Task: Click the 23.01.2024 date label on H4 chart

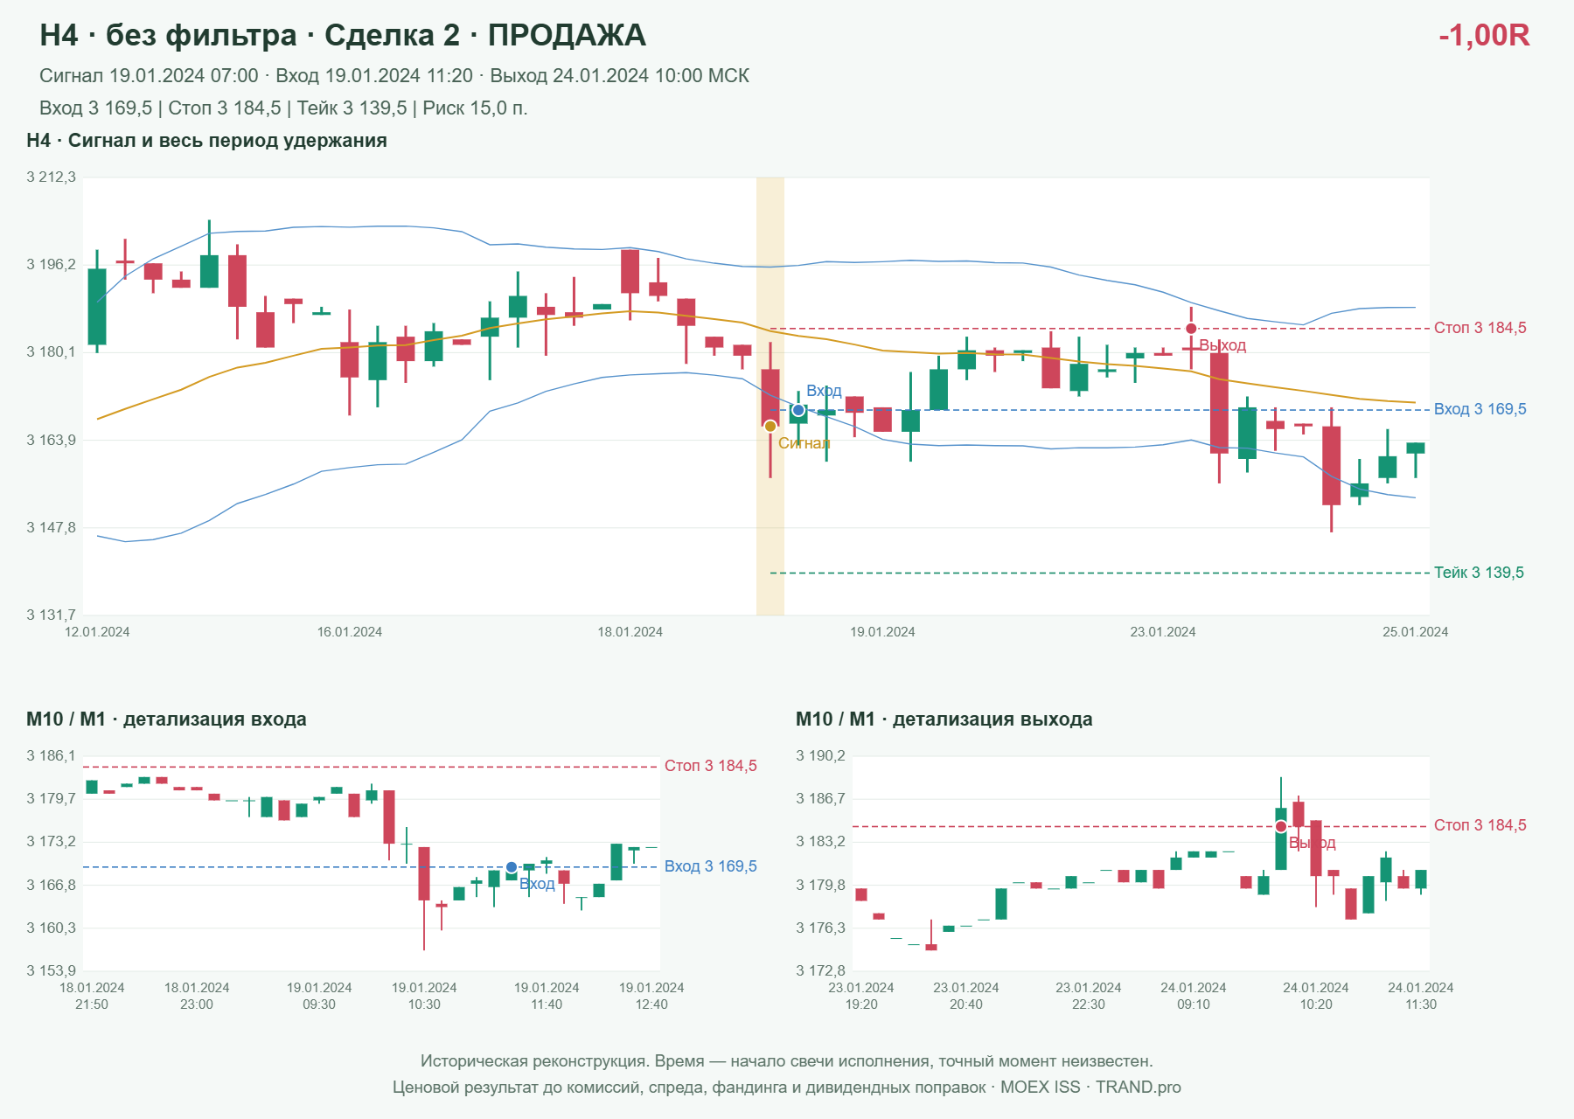Action: [1163, 632]
